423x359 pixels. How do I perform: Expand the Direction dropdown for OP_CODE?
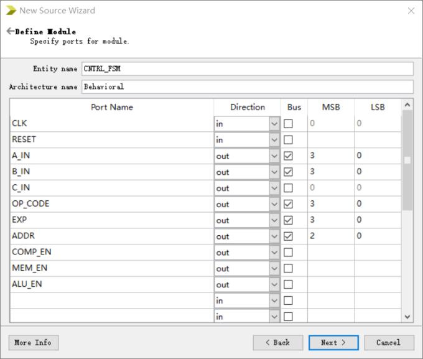coord(274,204)
